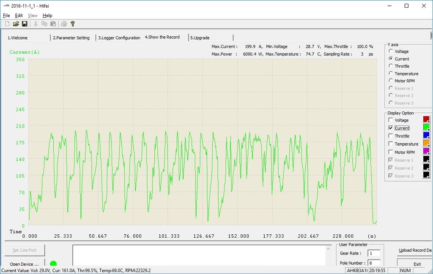The height and width of the screenshot is (274, 433).
Task: Click the Save floppy disk icon
Action: (x=25, y=24)
